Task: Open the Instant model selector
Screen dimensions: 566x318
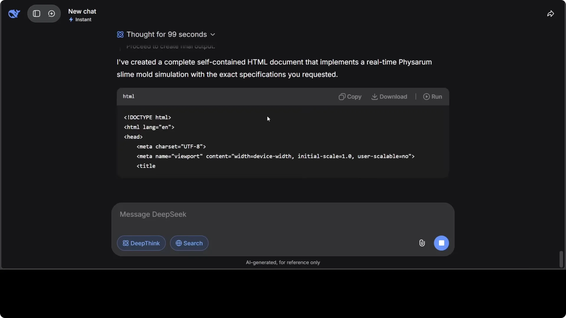Action: coord(80,20)
